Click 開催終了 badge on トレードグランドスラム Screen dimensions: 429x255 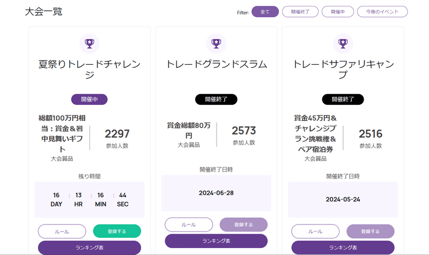coord(216,99)
